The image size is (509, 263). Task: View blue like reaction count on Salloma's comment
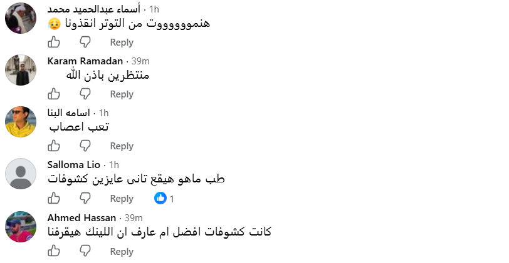[x=164, y=198]
